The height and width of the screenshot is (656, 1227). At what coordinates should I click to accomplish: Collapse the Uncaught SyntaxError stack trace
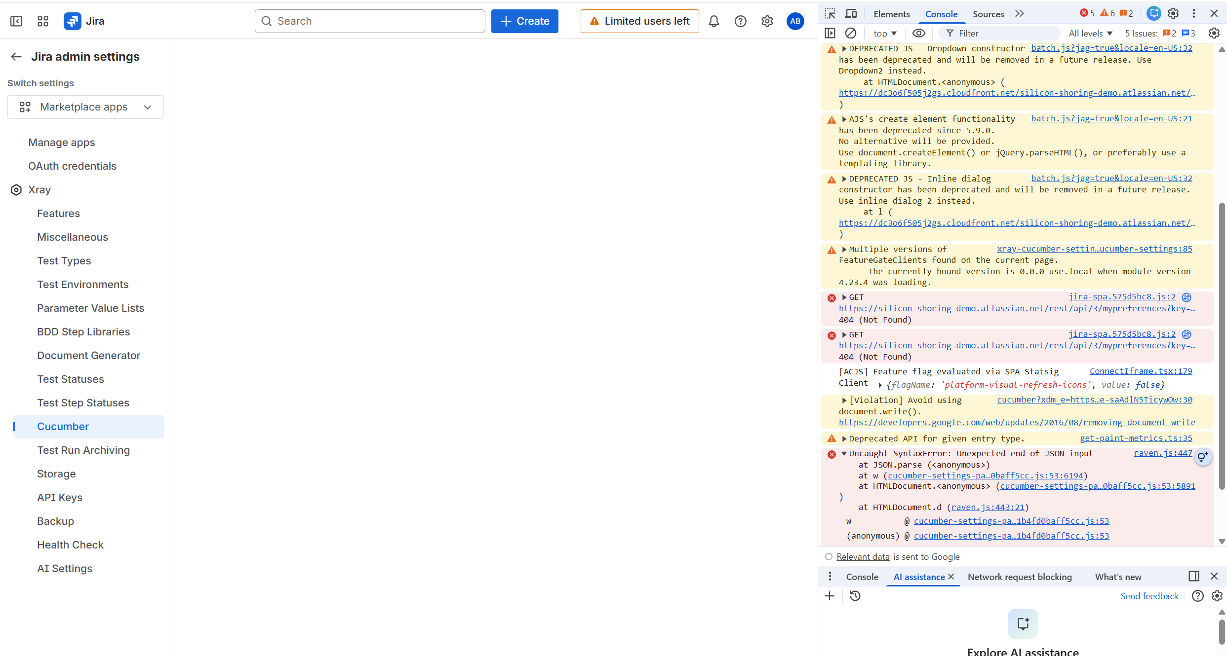(844, 453)
